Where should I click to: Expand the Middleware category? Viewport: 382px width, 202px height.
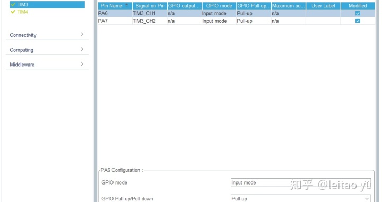[x=47, y=65]
